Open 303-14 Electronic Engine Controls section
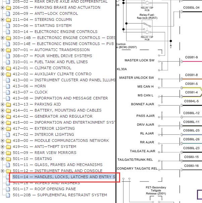202x203 pixels. pos(55,32)
